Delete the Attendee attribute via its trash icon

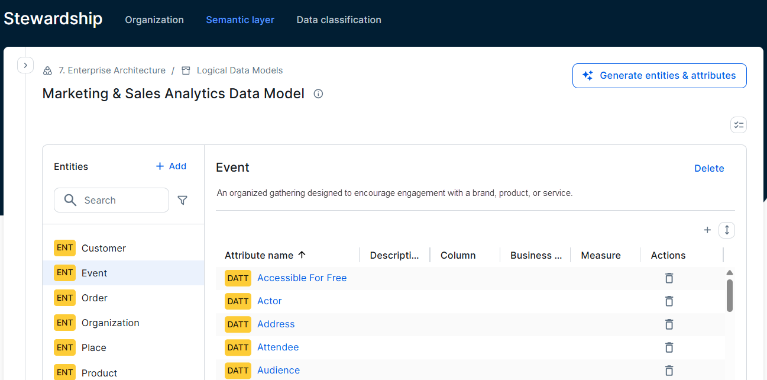click(x=669, y=347)
